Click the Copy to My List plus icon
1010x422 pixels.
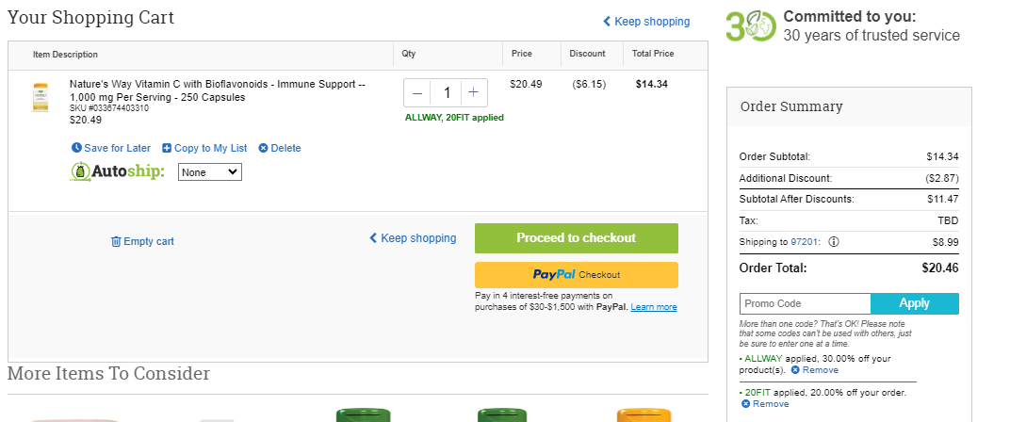[x=167, y=148]
